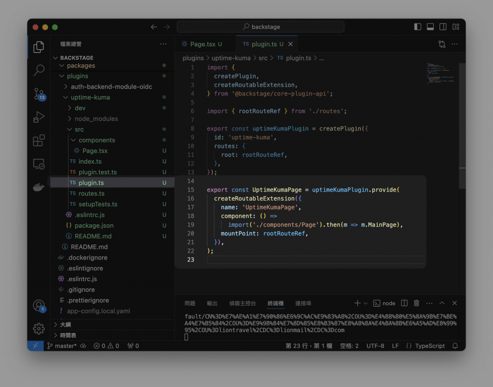Open the Docker view in activity bar

39,187
